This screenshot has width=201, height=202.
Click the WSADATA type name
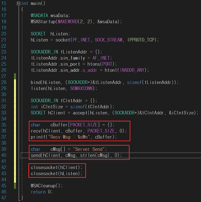(x=39, y=15)
